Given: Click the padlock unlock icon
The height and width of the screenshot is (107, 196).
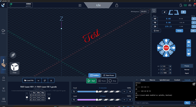Looking at the screenshot, I should 117,5.
